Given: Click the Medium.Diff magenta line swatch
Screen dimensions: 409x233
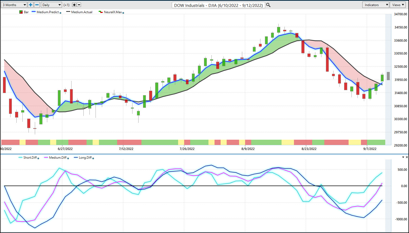Looking at the screenshot, I should [x=46, y=157].
